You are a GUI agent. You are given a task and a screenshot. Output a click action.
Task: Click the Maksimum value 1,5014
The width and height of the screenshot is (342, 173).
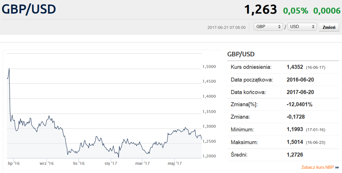[295, 142]
